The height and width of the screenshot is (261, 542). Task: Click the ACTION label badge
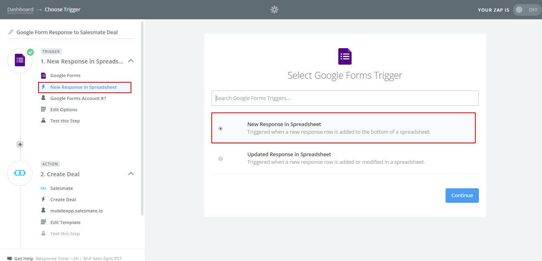click(x=50, y=164)
